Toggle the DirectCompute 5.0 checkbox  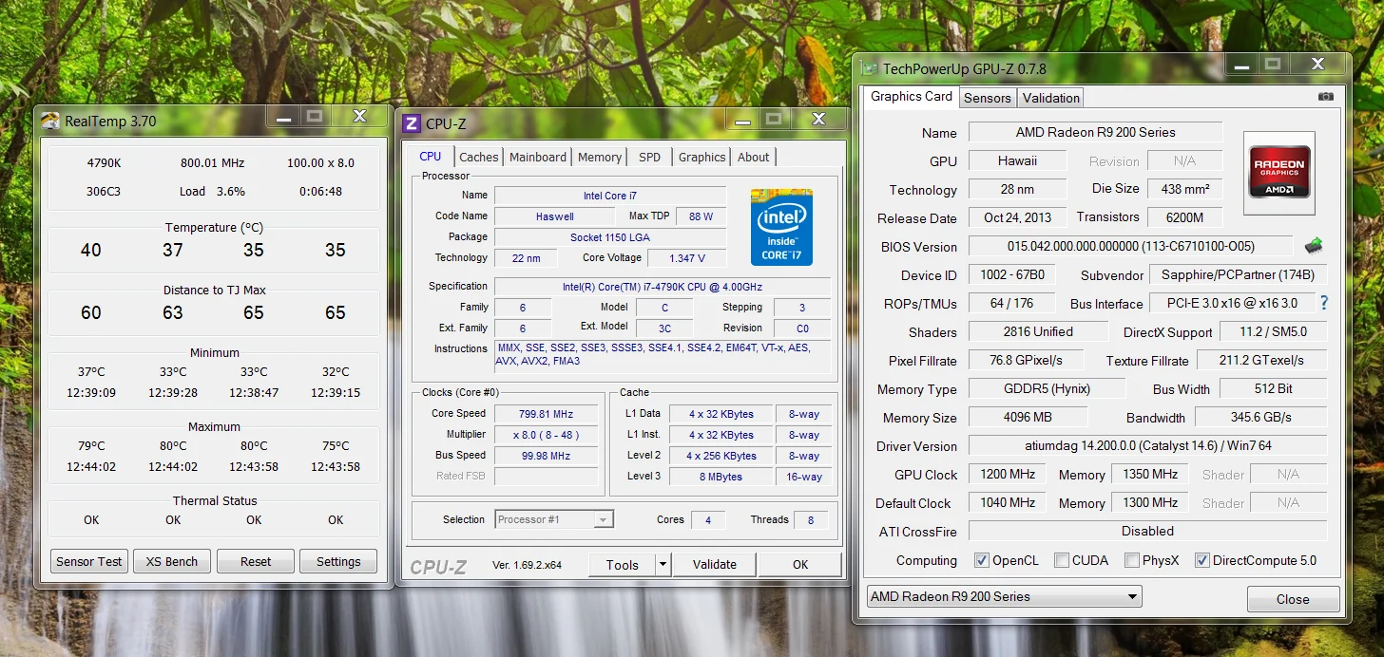coord(1202,560)
